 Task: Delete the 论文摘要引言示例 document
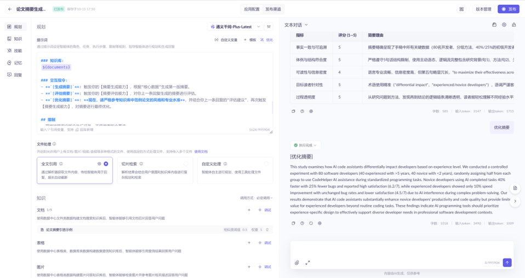pyautogui.click(x=267, y=230)
